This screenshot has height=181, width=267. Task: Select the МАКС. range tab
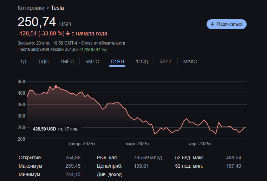tap(191, 61)
